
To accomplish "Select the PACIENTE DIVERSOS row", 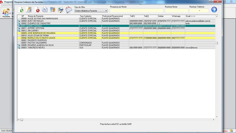I will click(x=116, y=40).
